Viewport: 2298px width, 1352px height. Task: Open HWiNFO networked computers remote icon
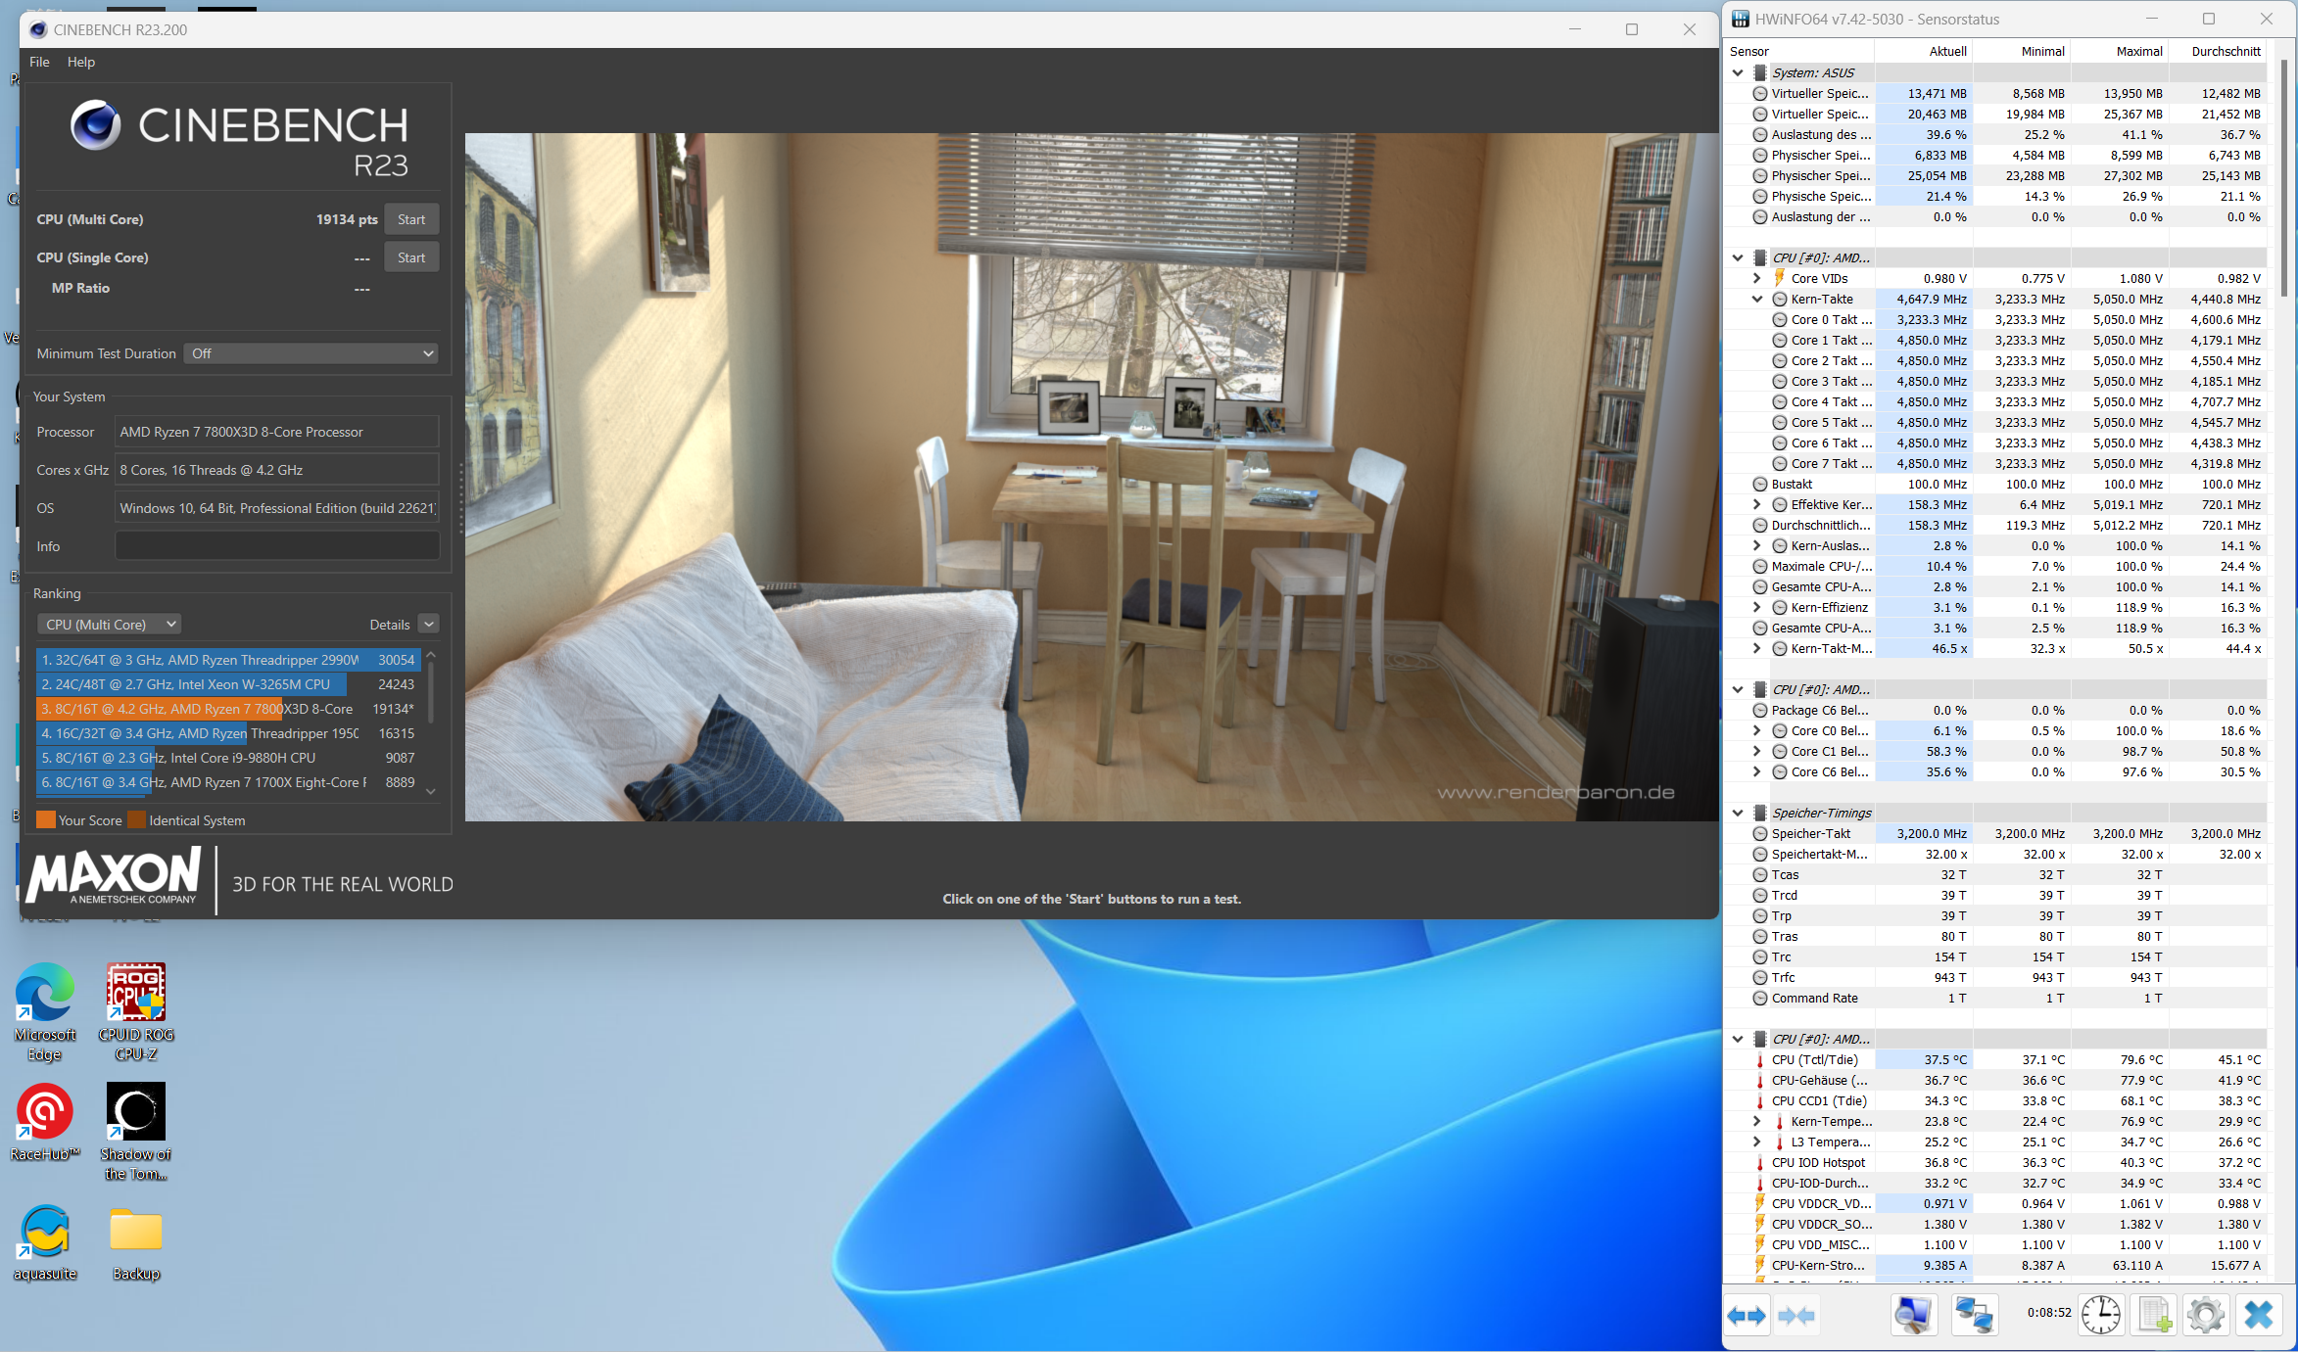(x=1974, y=1315)
